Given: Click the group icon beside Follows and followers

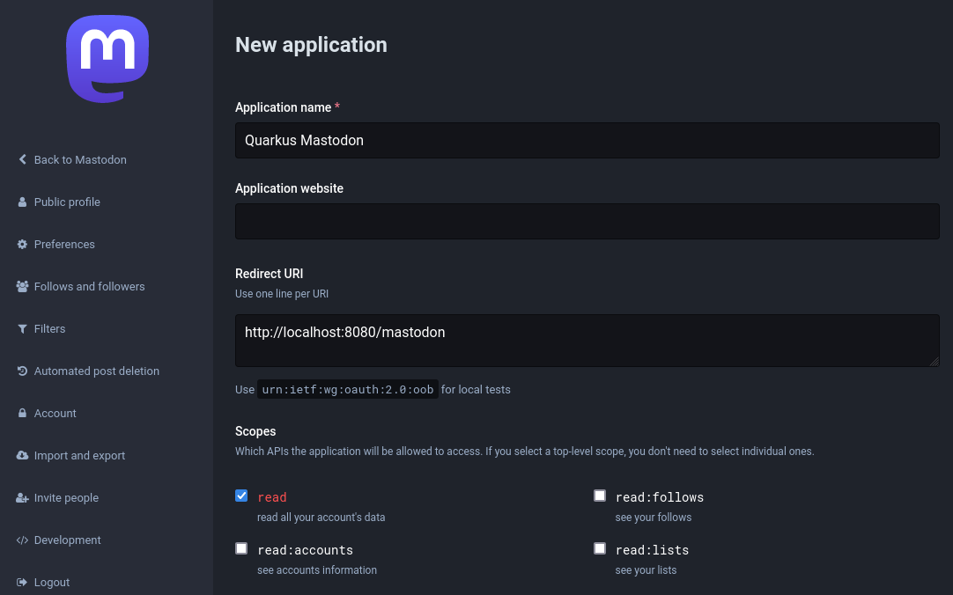Looking at the screenshot, I should click(x=23, y=287).
